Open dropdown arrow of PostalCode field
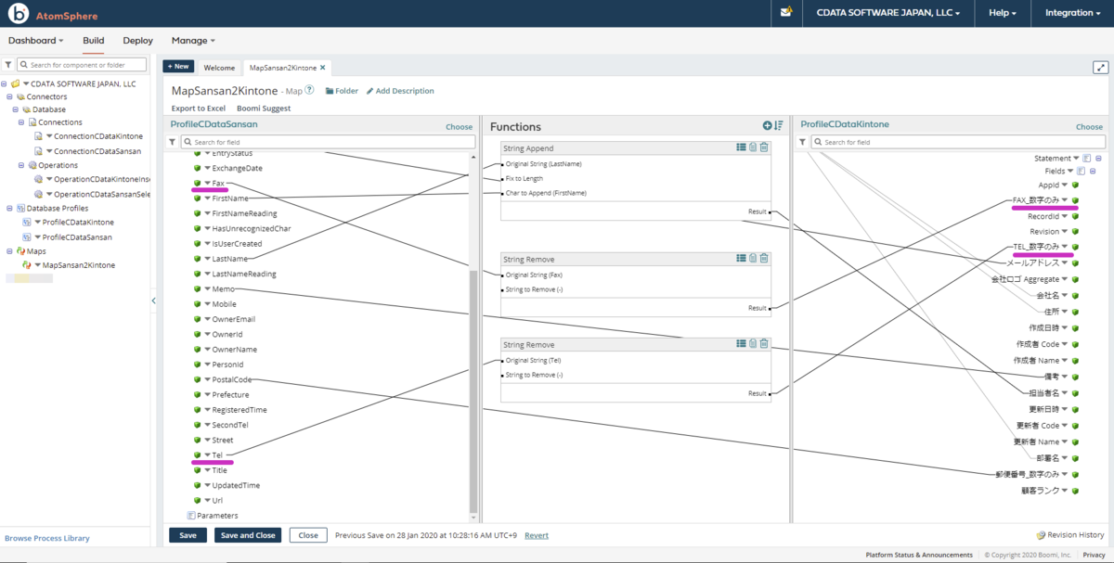 (x=208, y=379)
